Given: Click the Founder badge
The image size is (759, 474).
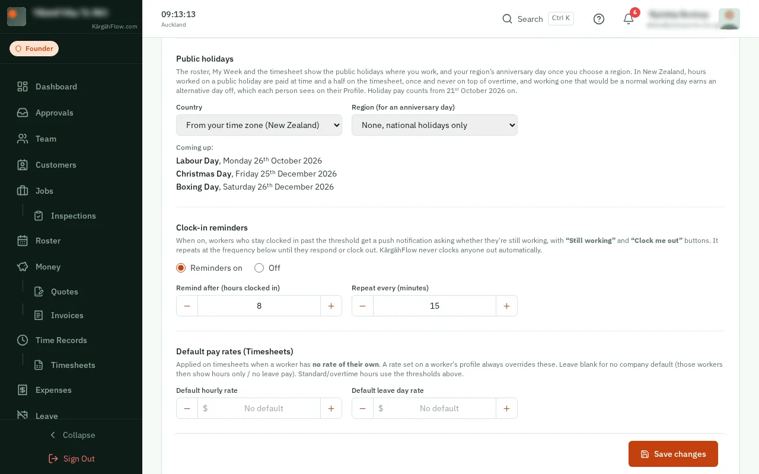Looking at the screenshot, I should (34, 49).
